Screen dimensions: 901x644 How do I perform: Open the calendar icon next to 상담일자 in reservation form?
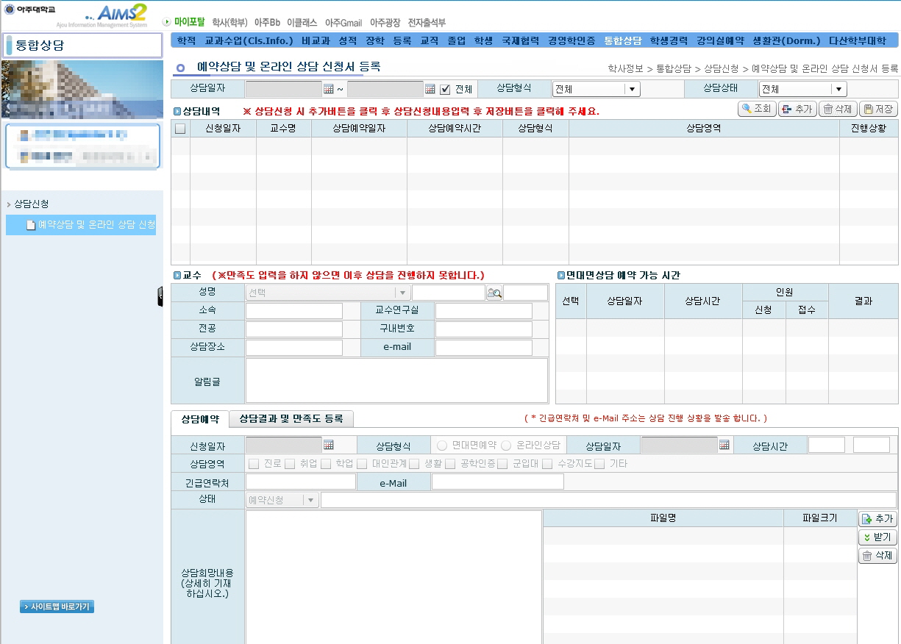tap(724, 445)
